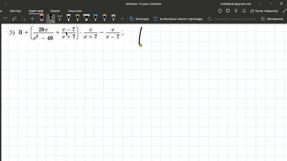This screenshot has height=161, width=287.
Task: Click account mathlabskz@gmail.com
Action: click(x=235, y=4)
